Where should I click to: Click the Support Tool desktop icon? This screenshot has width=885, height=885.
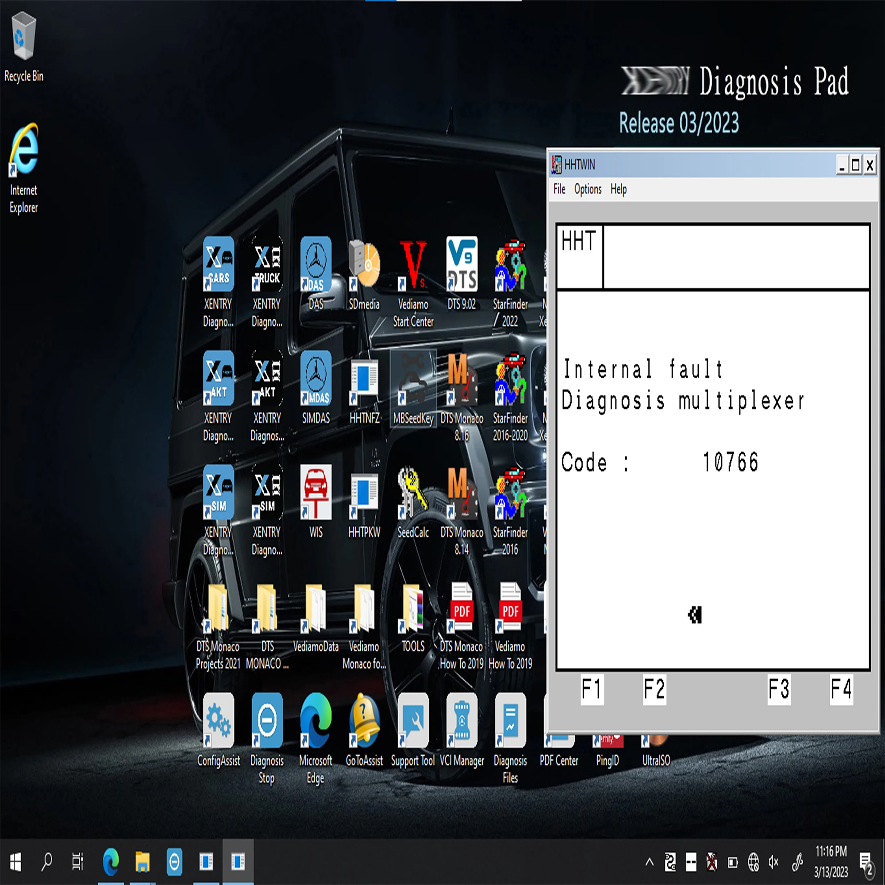413,730
